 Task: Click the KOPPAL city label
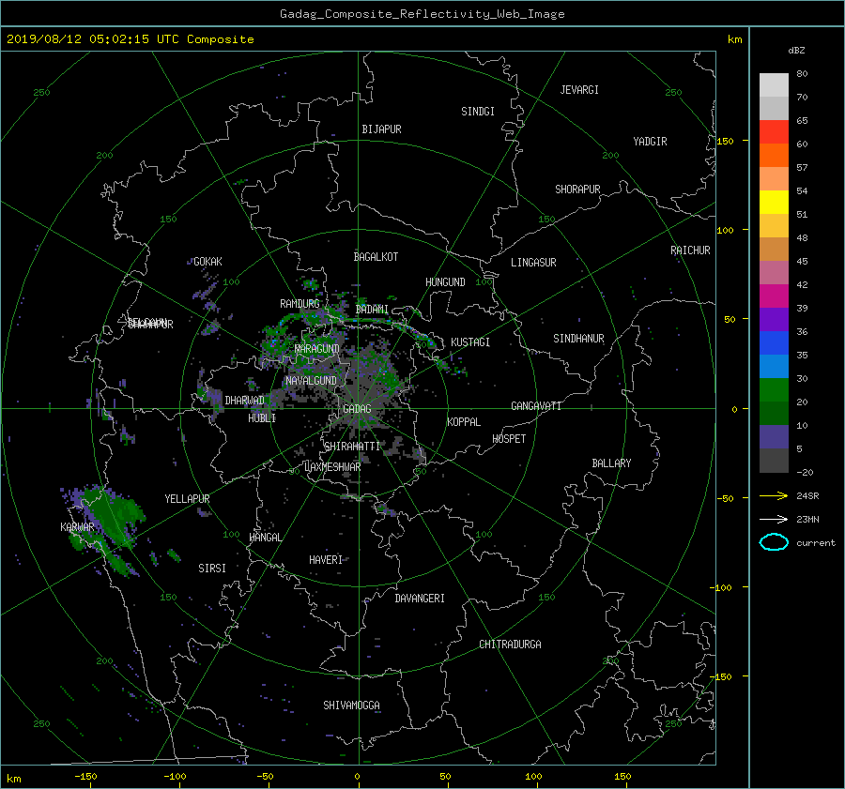point(464,421)
